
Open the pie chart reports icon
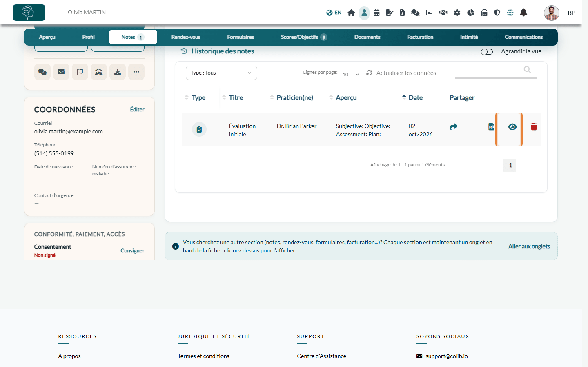pyautogui.click(x=470, y=13)
